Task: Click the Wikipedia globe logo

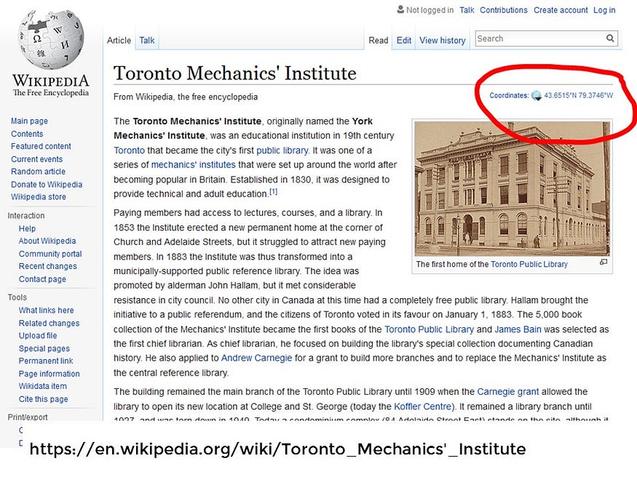Action: [x=51, y=40]
